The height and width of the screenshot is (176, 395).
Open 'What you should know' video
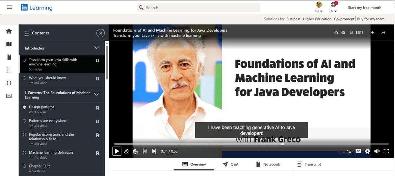[x=62, y=80]
